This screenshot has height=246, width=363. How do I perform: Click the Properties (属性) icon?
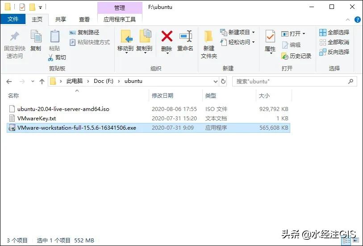coord(270,37)
